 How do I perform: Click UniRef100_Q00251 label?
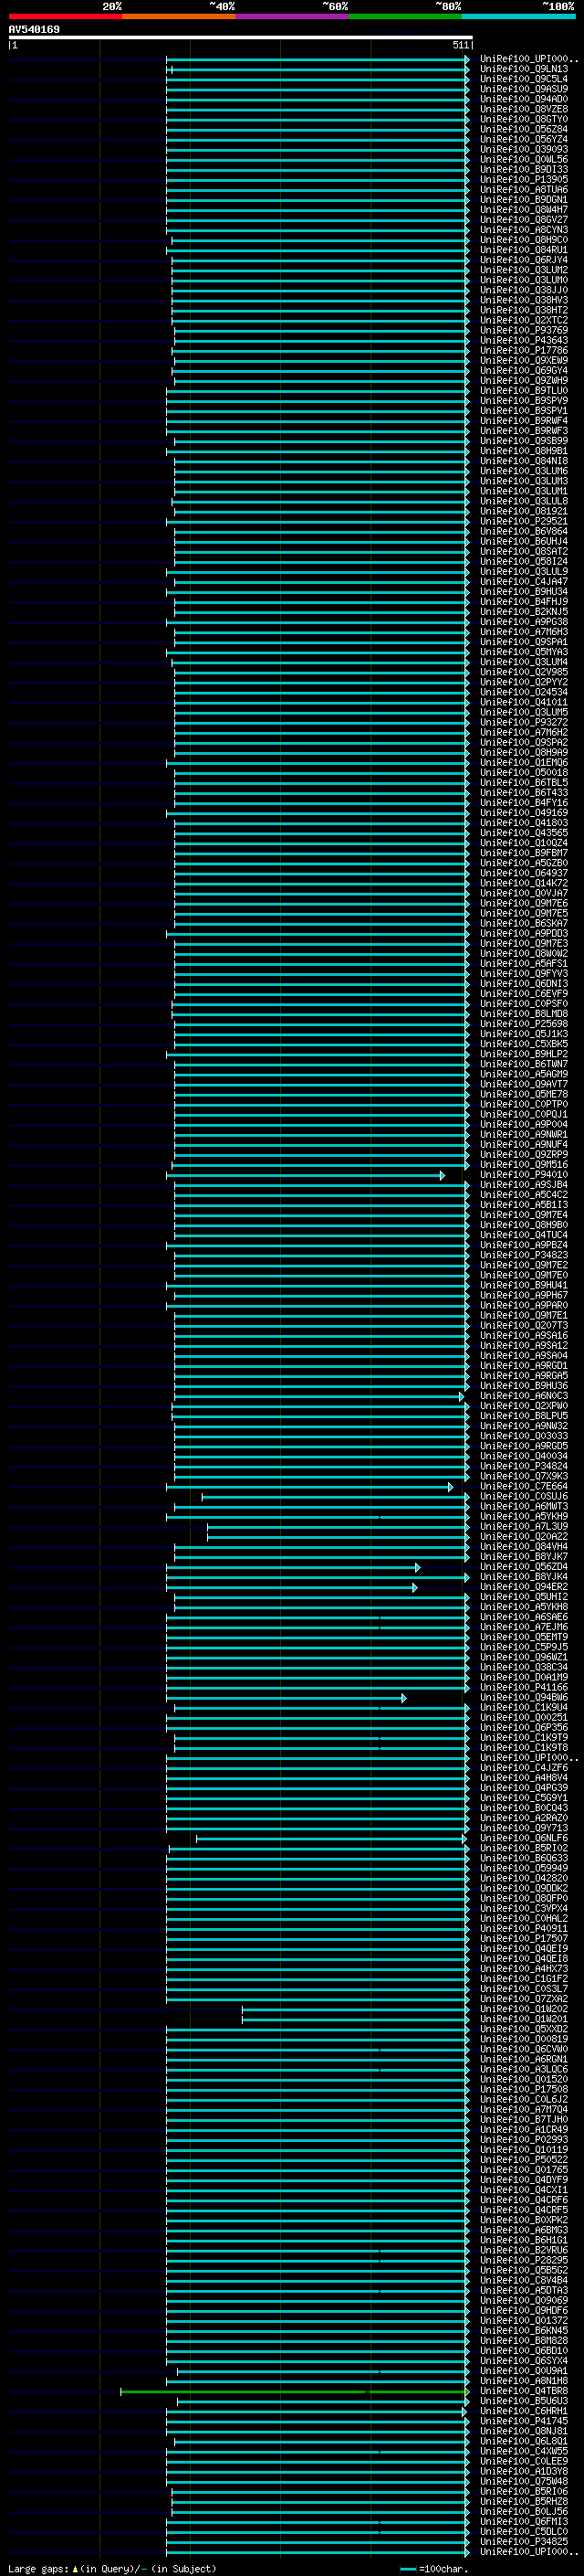524,1718
